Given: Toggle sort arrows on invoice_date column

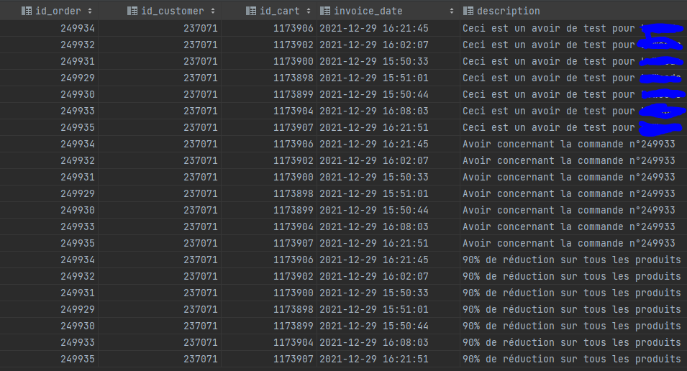Looking at the screenshot, I should [x=452, y=11].
